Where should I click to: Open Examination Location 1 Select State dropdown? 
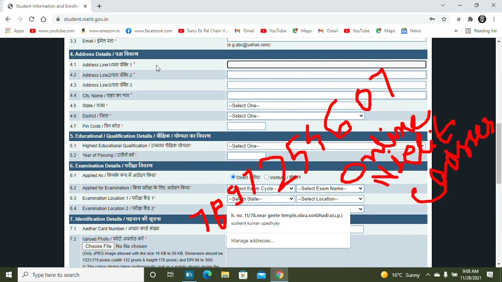[261, 199]
